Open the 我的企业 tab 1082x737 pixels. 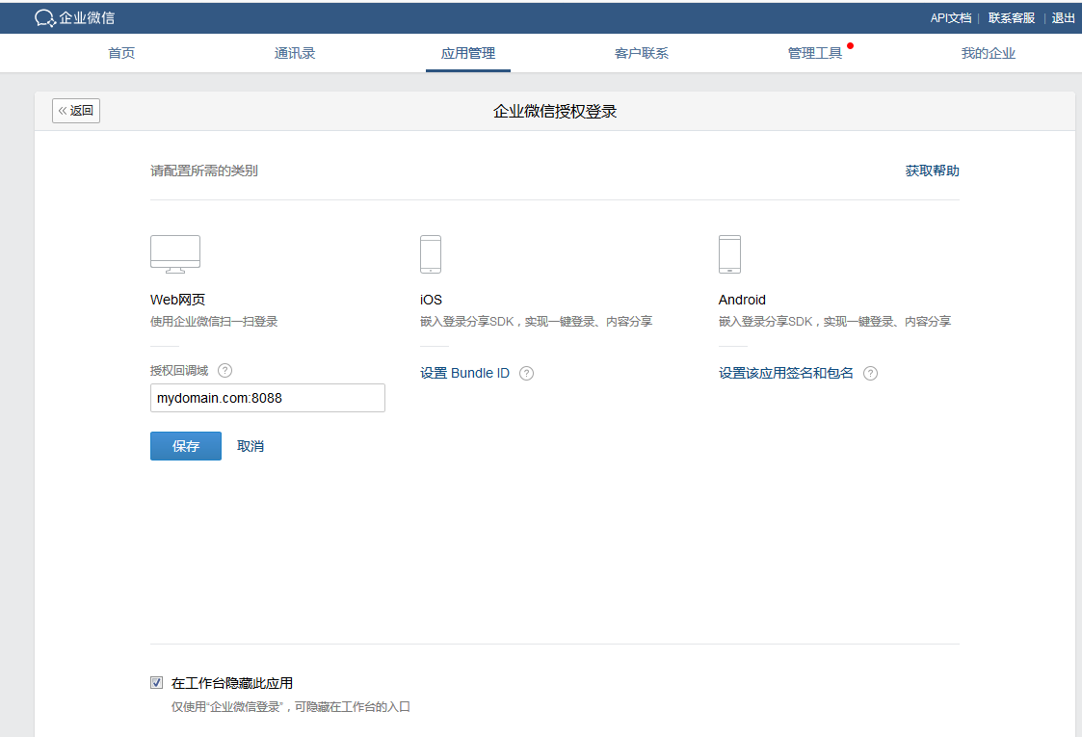[989, 53]
